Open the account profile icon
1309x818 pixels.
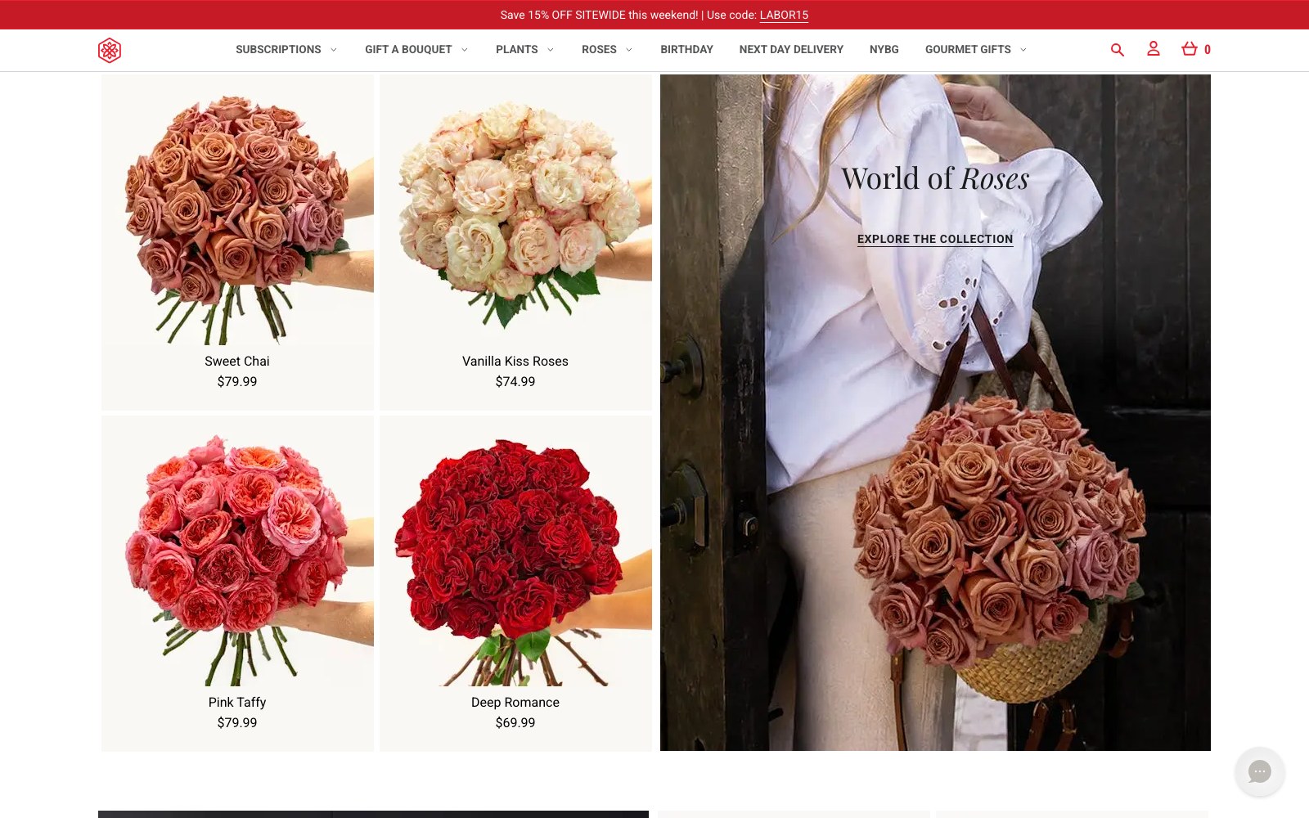pos(1154,49)
